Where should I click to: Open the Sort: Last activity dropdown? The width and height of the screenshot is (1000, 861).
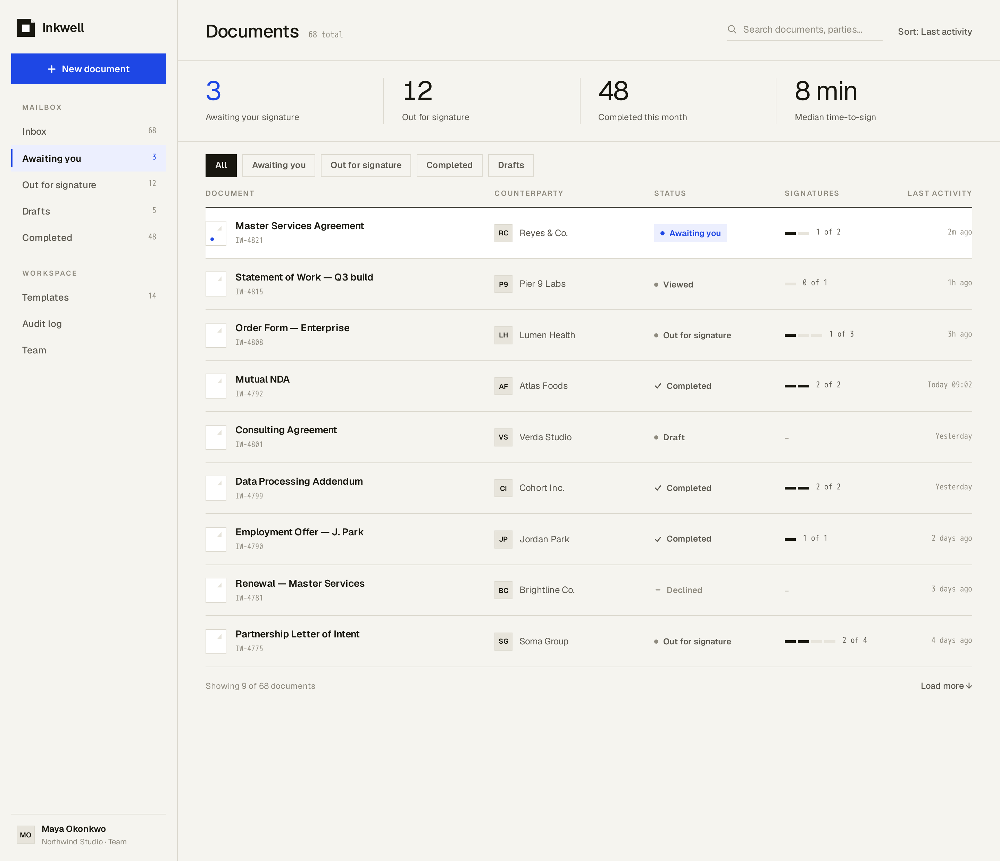tap(934, 32)
